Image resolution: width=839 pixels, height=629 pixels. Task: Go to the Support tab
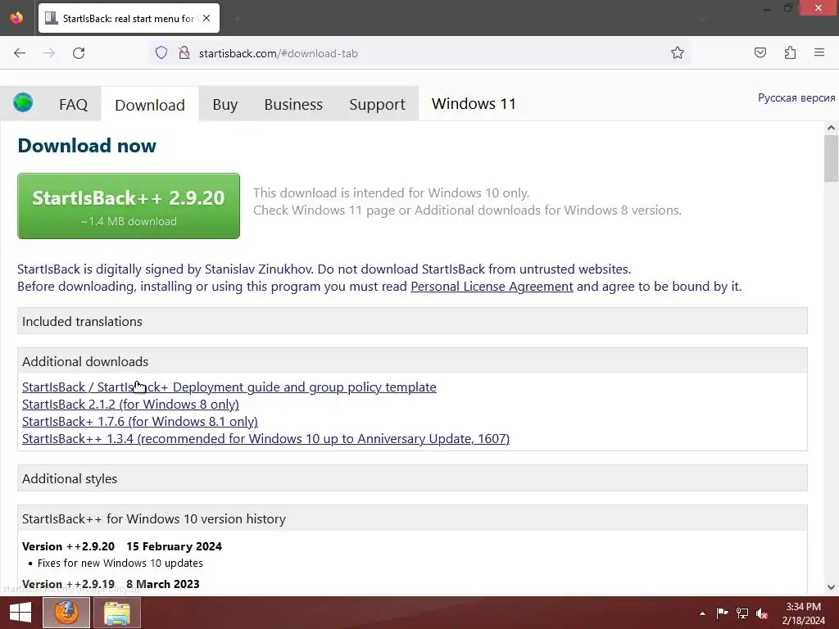coord(377,104)
